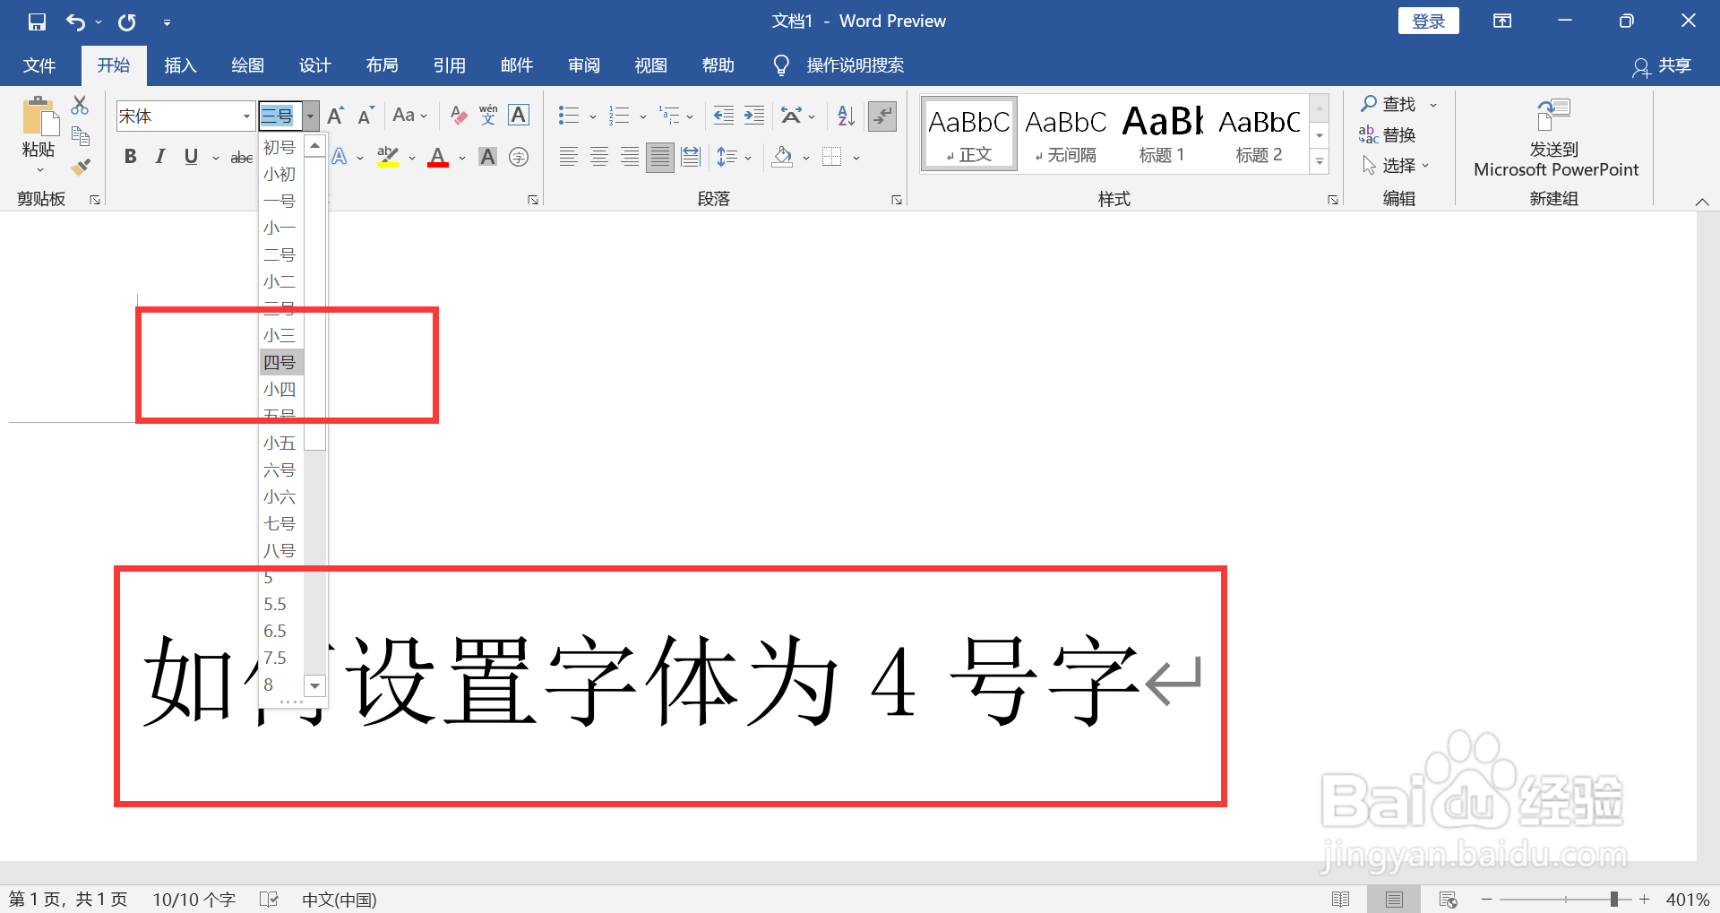
Task: Switch to the 审阅 tab
Action: pyautogui.click(x=583, y=65)
